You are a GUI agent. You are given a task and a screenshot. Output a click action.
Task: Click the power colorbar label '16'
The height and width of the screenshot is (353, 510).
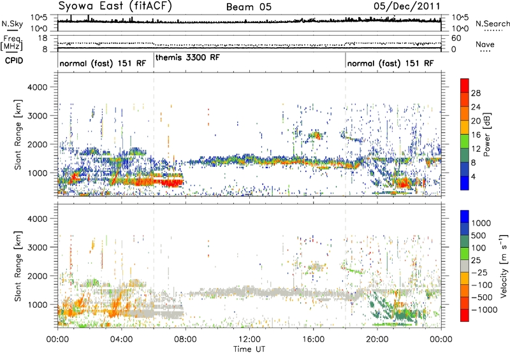point(476,135)
